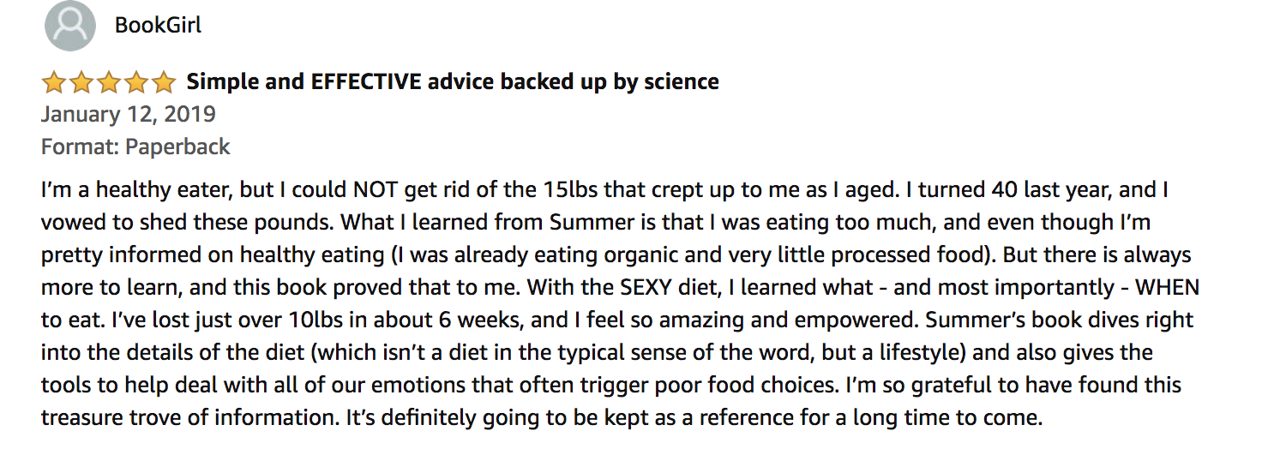Select the first gold star of the rating
Screen dimensions: 1262x449
point(54,82)
